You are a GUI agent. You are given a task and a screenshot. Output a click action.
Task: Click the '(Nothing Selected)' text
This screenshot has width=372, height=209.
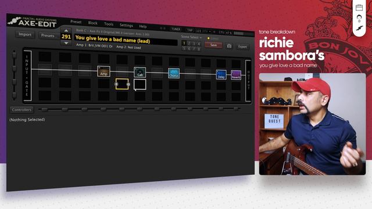(27, 120)
